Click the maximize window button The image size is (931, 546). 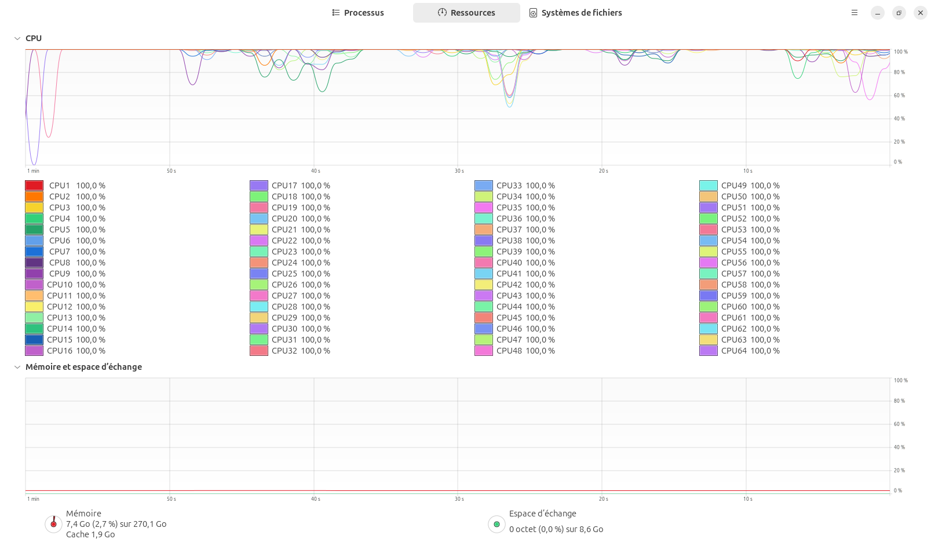pos(899,13)
